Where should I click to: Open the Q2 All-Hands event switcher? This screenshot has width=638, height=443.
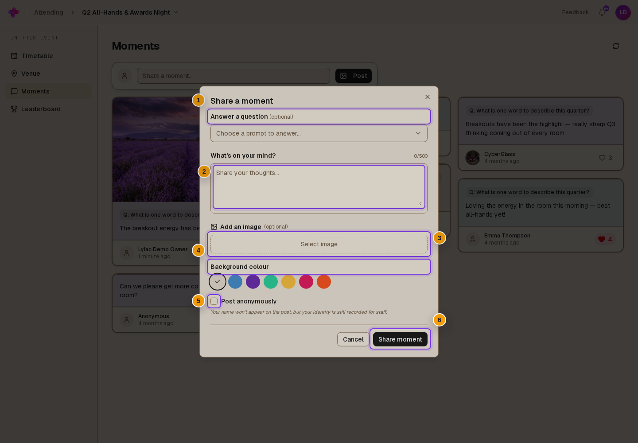coord(130,12)
